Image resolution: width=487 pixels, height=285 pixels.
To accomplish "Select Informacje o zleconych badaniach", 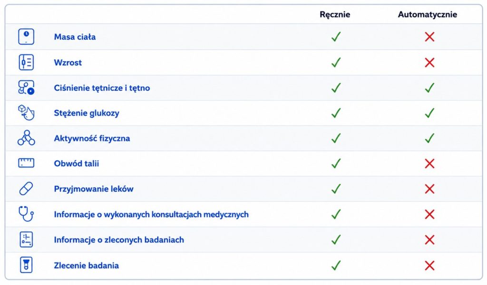I will click(119, 240).
